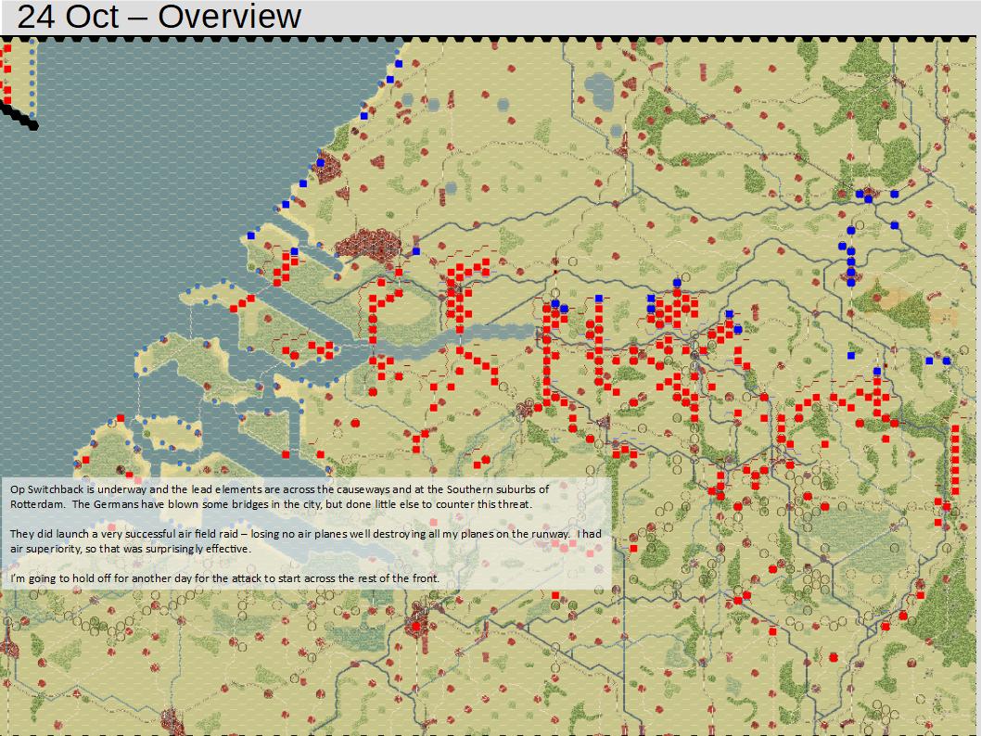Viewport: 981px width, 736px height.
Task: Select the blue unit marker just east of Rotterdam
Action: point(416,251)
